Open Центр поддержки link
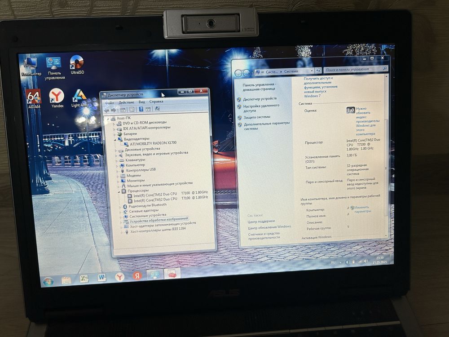The height and width of the screenshot is (337, 449). pyautogui.click(x=261, y=221)
